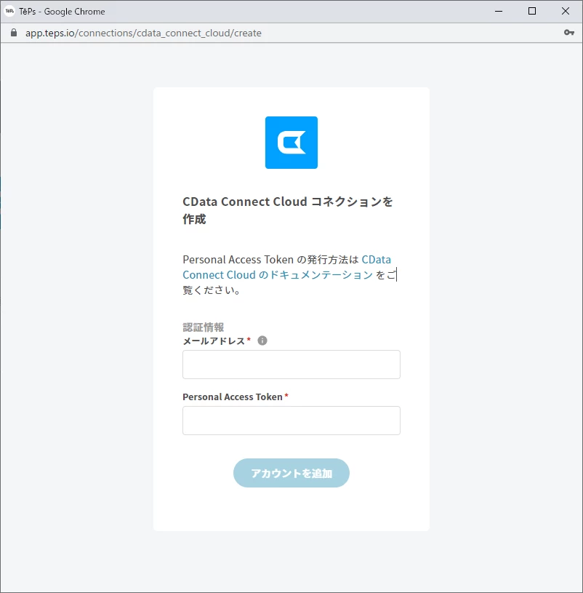Maximize the Chrome popup window
Screen dimensions: 583x593
click(532, 12)
